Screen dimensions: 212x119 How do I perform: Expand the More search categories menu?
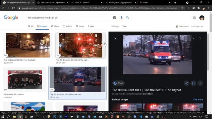(x=91, y=26)
